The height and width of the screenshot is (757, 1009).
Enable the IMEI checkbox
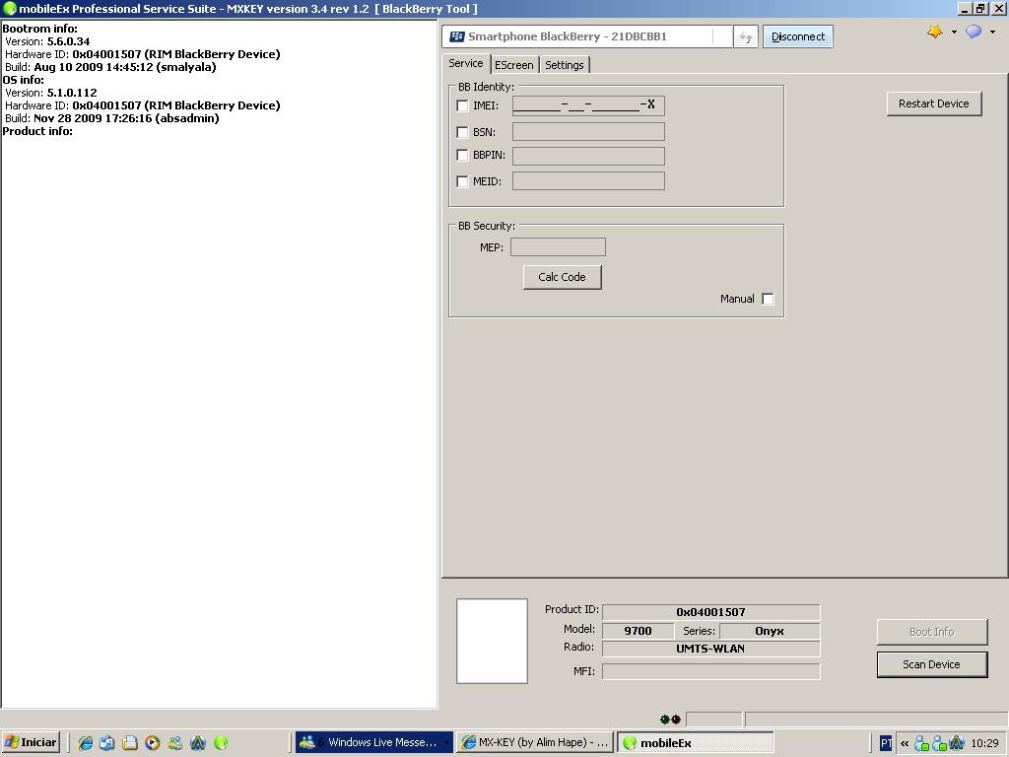[x=462, y=105]
